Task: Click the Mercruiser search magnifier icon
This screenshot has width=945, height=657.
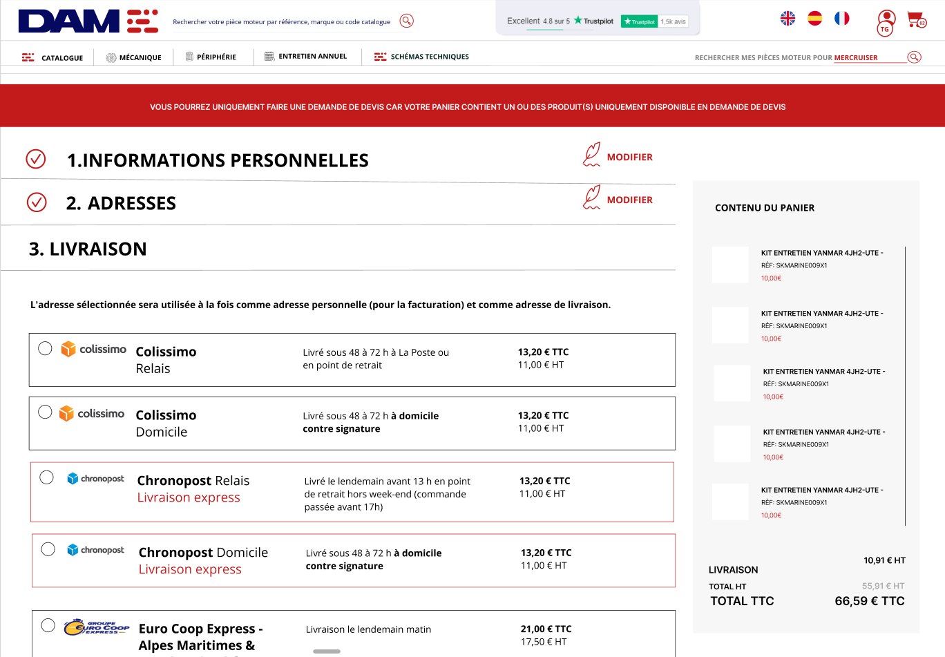Action: (914, 57)
